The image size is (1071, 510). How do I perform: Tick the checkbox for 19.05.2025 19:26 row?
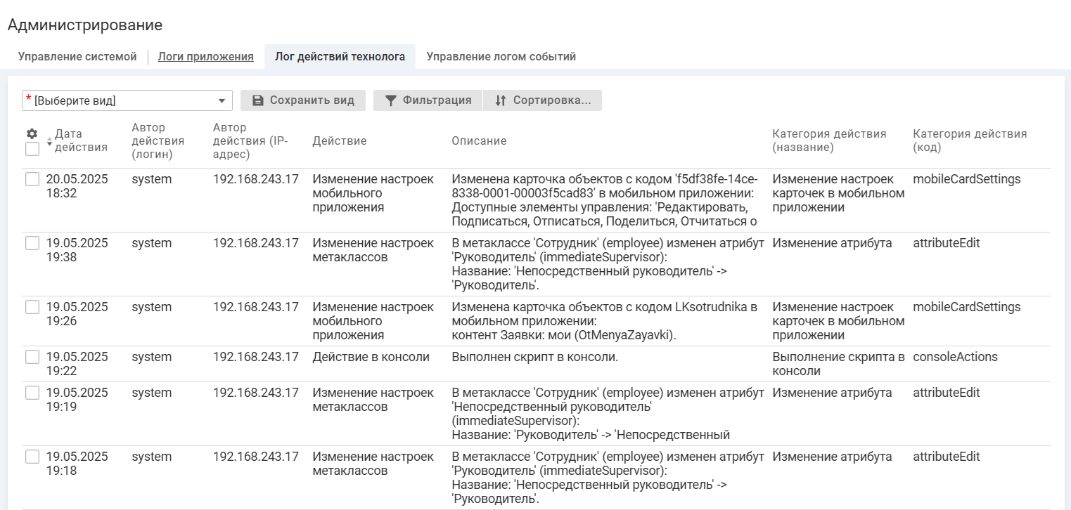(32, 307)
